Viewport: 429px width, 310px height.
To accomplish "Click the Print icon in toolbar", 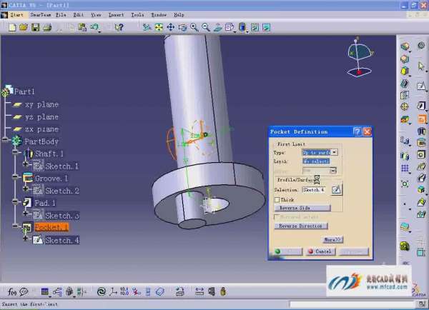I will pos(46,27).
